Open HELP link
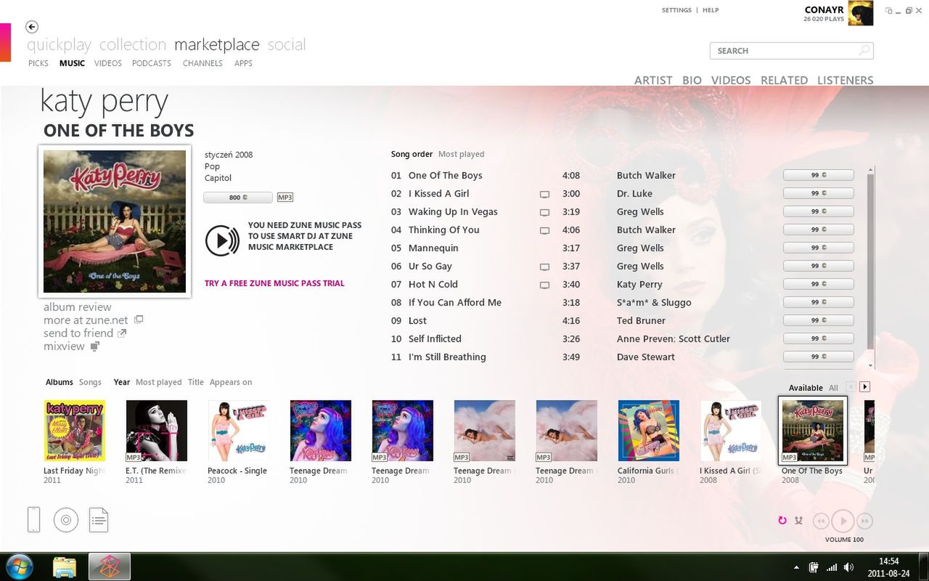The width and height of the screenshot is (929, 581). pyautogui.click(x=711, y=10)
